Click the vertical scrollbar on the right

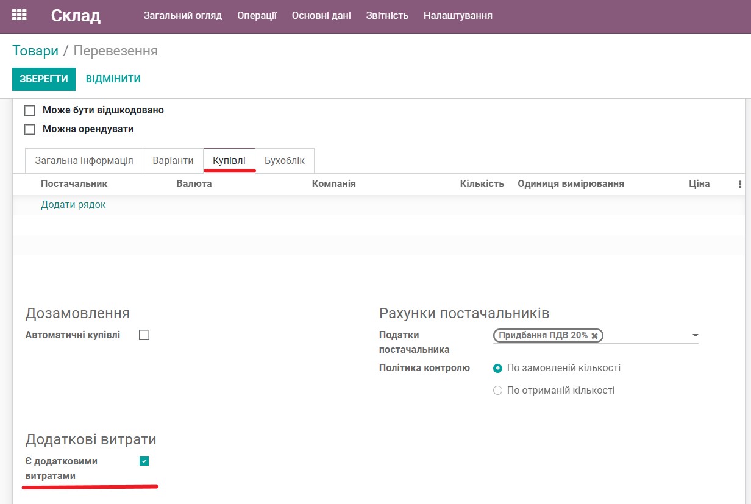[747, 244]
